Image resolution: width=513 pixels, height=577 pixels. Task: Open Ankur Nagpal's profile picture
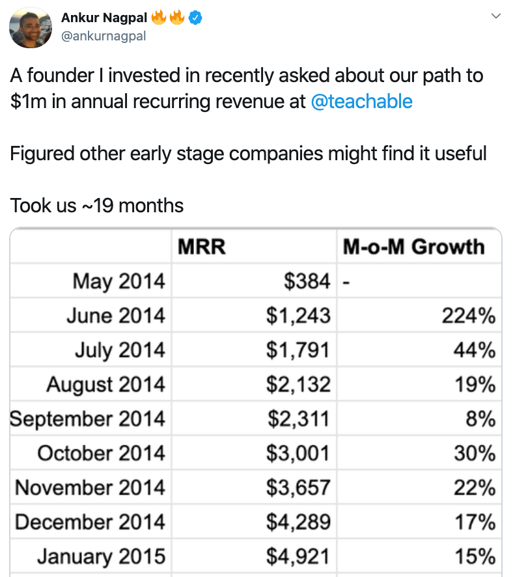coord(31,27)
